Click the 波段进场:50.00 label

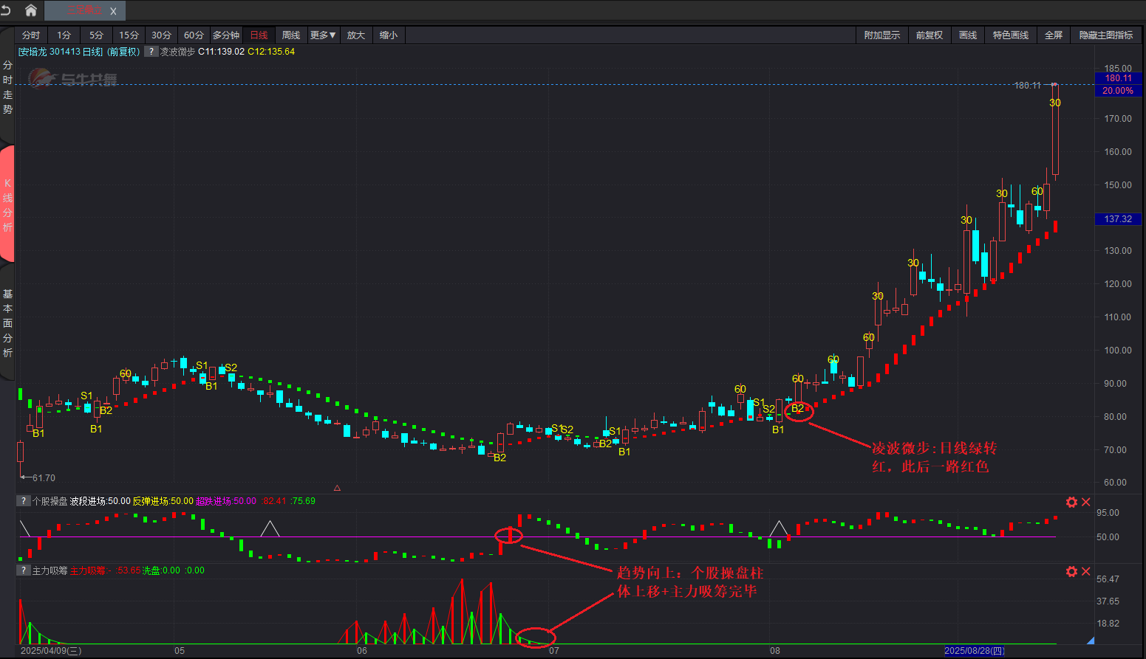click(x=100, y=501)
